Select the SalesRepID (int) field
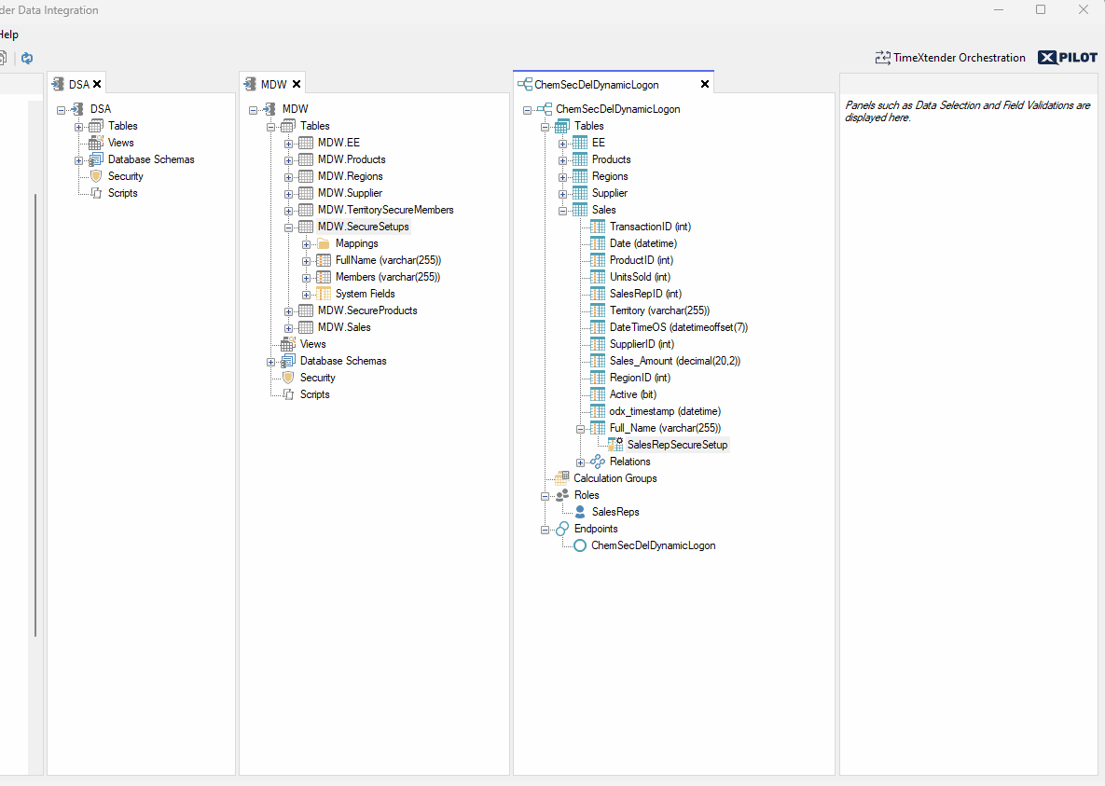This screenshot has height=786, width=1105. coord(645,294)
